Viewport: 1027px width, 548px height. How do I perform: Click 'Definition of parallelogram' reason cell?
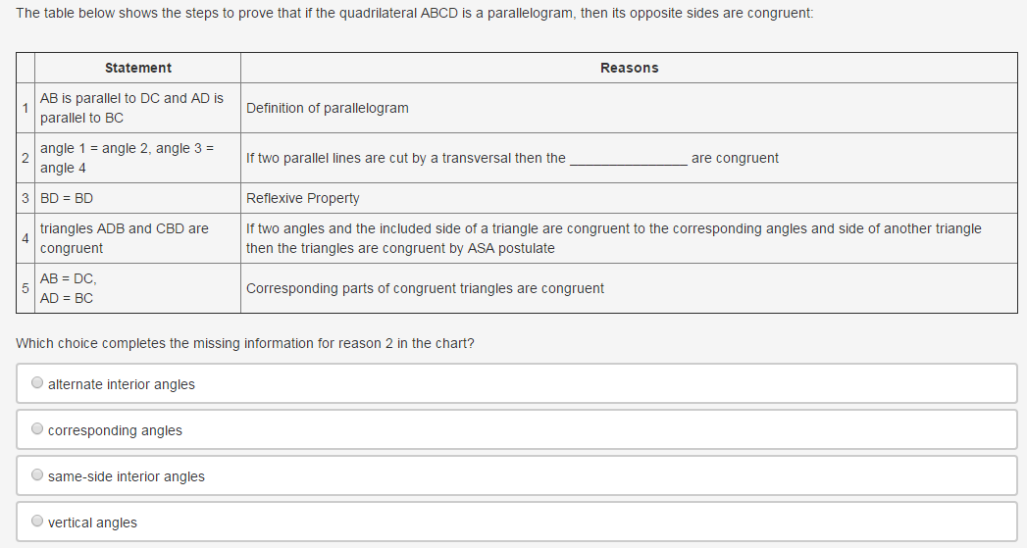[629, 108]
